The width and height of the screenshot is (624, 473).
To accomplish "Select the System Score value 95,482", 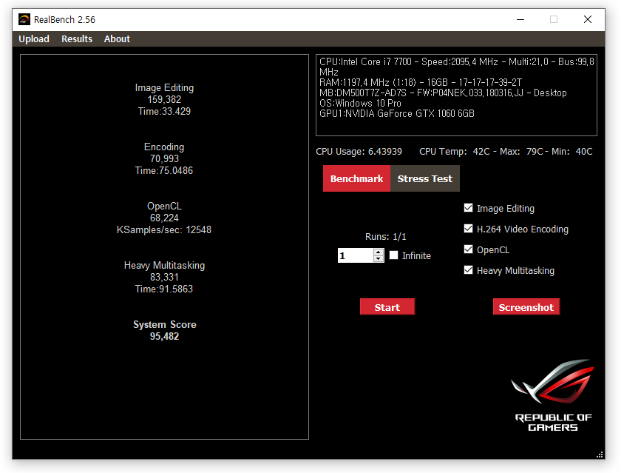I will pyautogui.click(x=164, y=336).
